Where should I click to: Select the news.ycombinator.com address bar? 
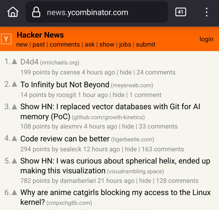(97, 12)
